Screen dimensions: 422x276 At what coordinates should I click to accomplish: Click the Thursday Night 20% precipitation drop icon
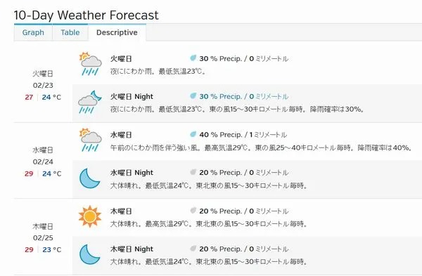(x=193, y=249)
